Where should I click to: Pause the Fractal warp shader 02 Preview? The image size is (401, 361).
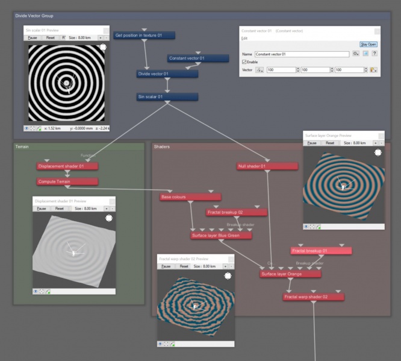pyautogui.click(x=166, y=266)
